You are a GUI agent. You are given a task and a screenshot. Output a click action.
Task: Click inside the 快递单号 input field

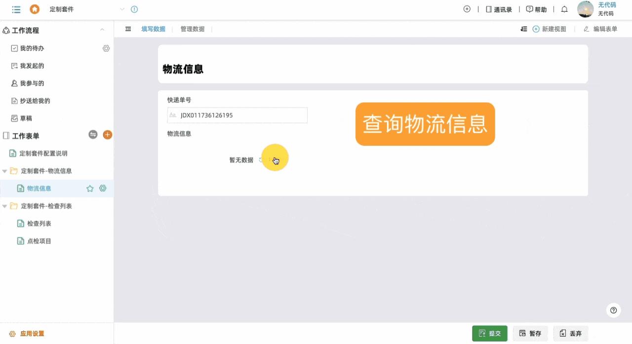pos(237,115)
